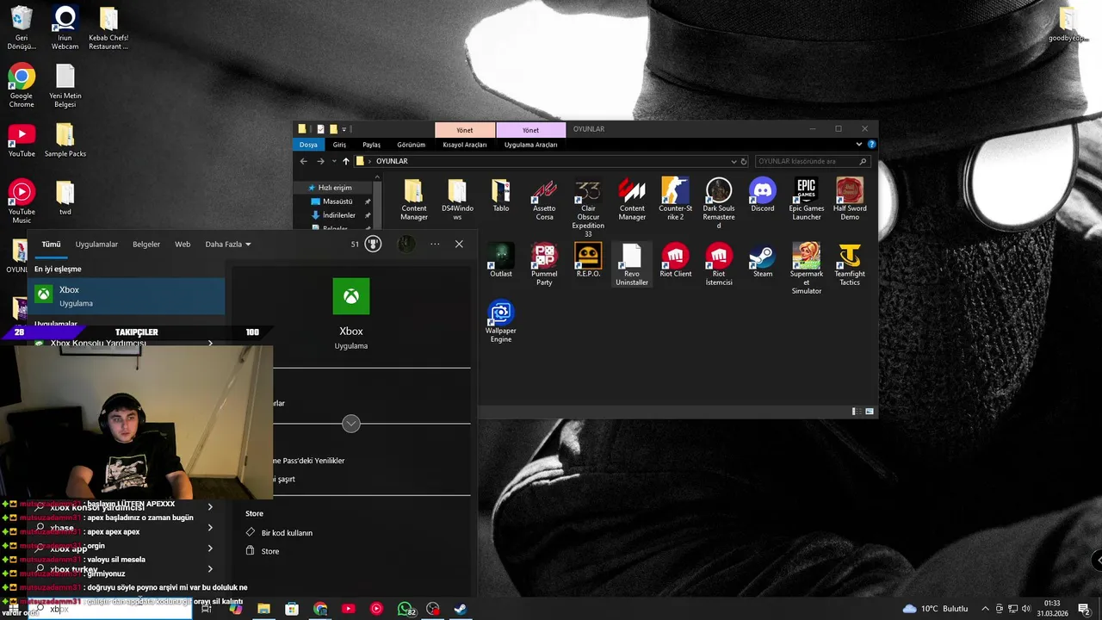
Task: Open Clair Obscur Expedition 33 shortcut
Action: pyautogui.click(x=588, y=208)
